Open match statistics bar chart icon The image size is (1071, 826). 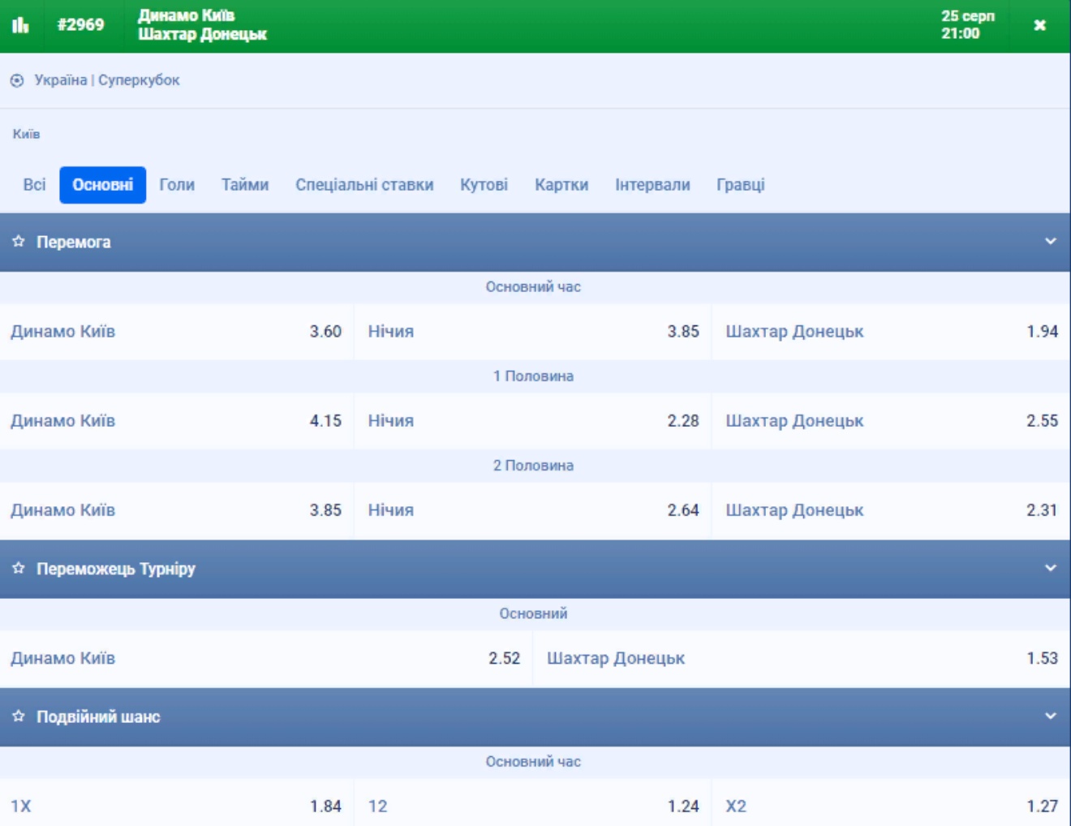[x=20, y=25]
